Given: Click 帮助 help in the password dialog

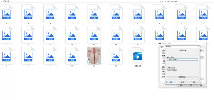Looking at the screenshot, I should click(x=194, y=82).
